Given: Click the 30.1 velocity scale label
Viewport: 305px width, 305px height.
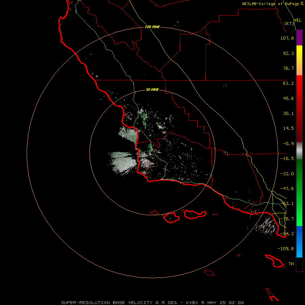Looking at the screenshot, I should point(288,114).
